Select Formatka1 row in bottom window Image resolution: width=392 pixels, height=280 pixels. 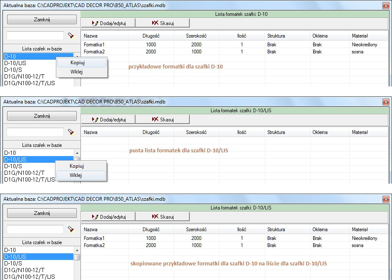[x=234, y=238]
